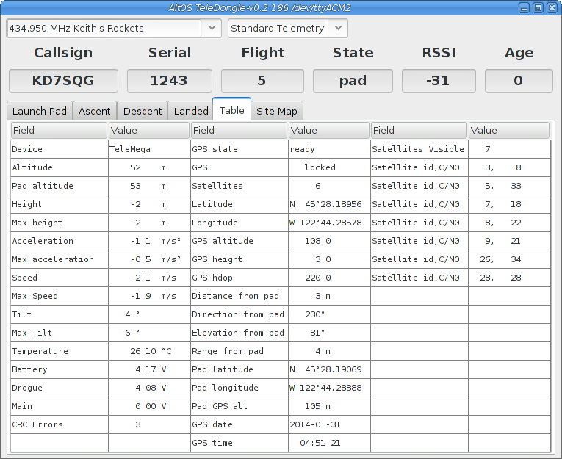Click the first Field column header
The image size is (562, 459).
(x=59, y=130)
